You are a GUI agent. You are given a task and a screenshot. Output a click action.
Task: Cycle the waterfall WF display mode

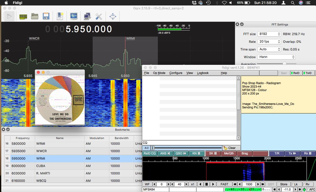(x=147, y=184)
